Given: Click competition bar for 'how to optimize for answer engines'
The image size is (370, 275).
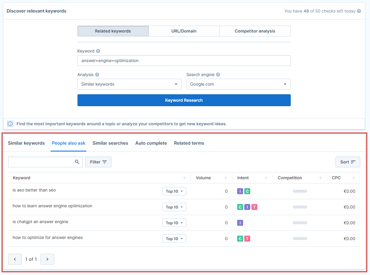Looking at the screenshot, I should coord(300,239).
